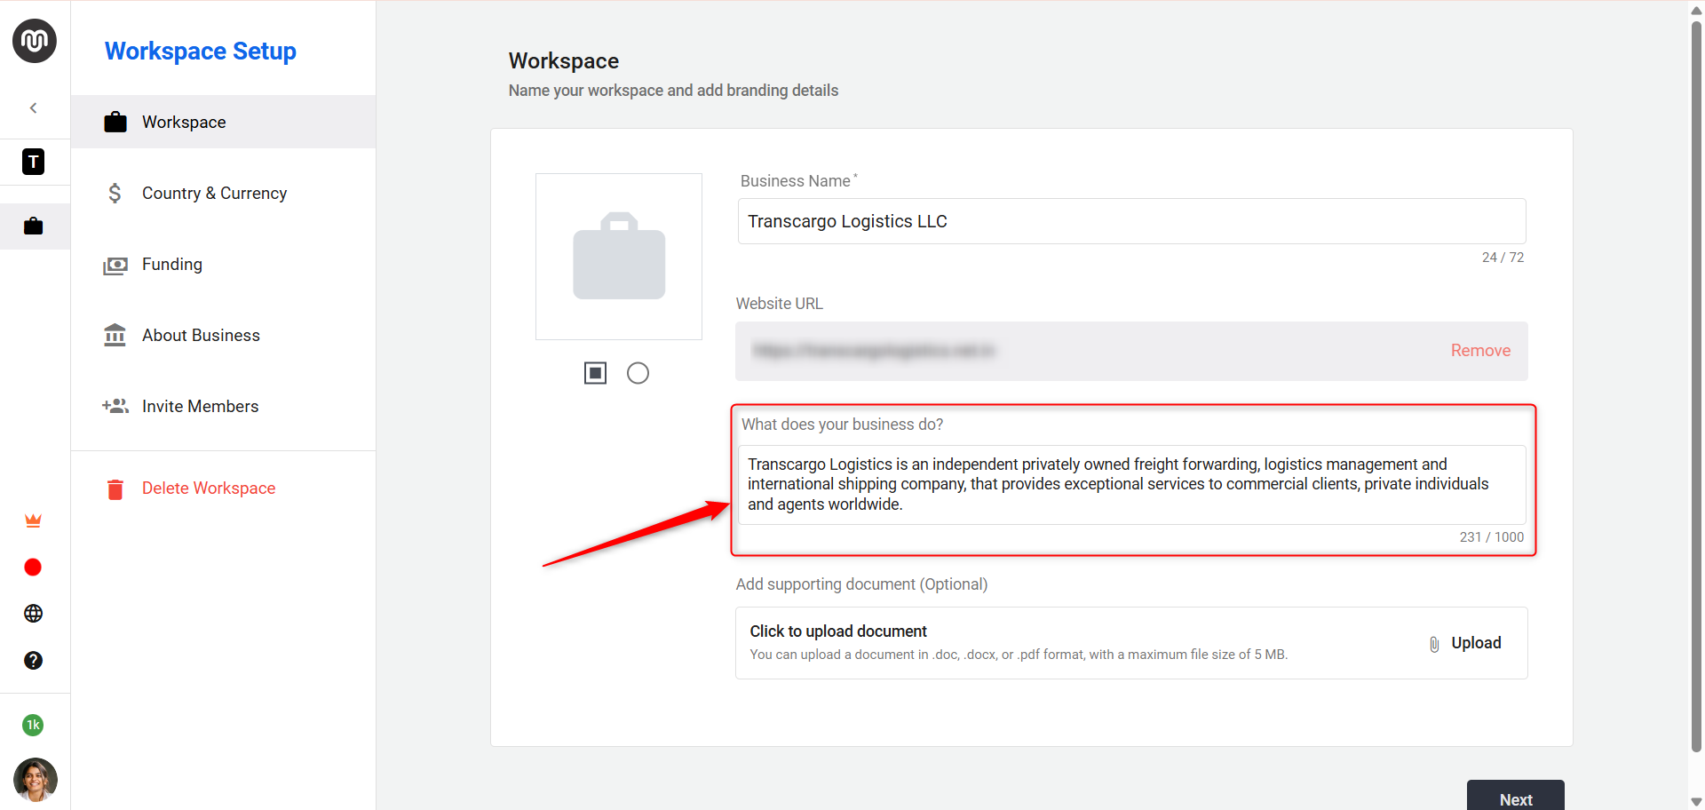This screenshot has width=1705, height=810.
Task: Open the black T workspace icon
Action: click(x=34, y=162)
